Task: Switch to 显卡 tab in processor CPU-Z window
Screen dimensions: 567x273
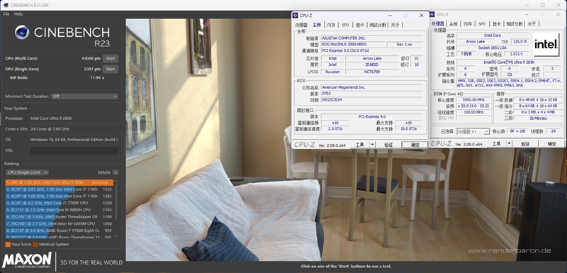Action: pyautogui.click(x=496, y=24)
